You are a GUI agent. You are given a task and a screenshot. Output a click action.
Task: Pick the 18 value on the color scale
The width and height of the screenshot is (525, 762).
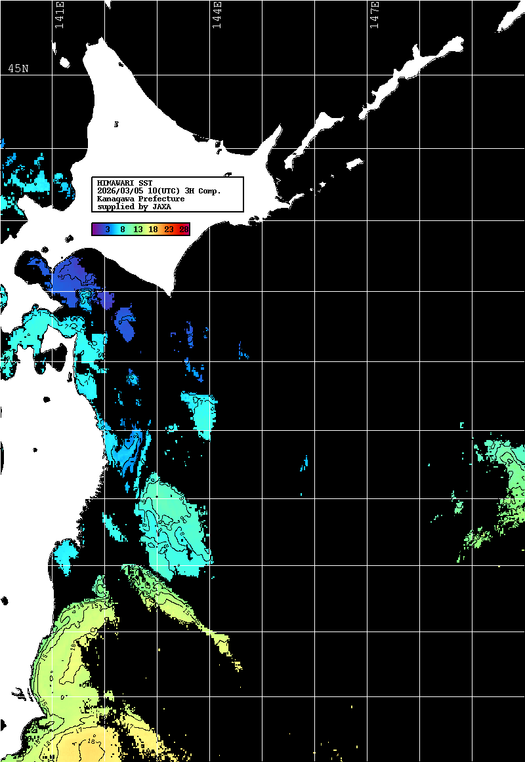click(153, 229)
